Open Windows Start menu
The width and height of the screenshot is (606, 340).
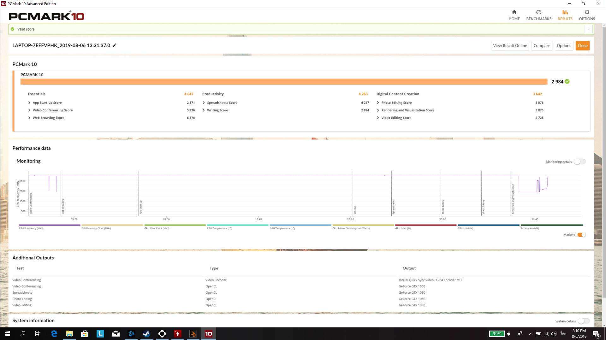coord(8,334)
